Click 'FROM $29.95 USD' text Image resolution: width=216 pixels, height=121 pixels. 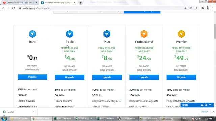[x=144, y=48]
